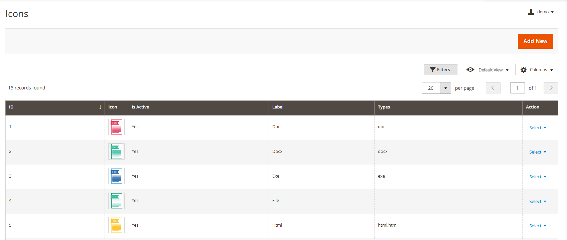Image resolution: width=567 pixels, height=240 pixels.
Task: Click the Exe file icon thumbnail
Action: (116, 176)
